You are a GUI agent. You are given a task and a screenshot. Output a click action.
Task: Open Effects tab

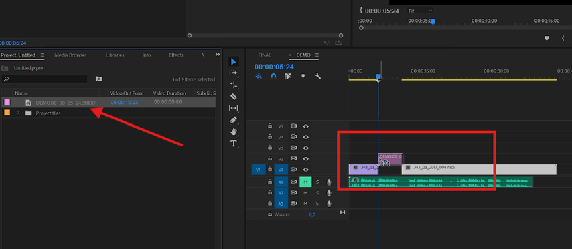(176, 55)
